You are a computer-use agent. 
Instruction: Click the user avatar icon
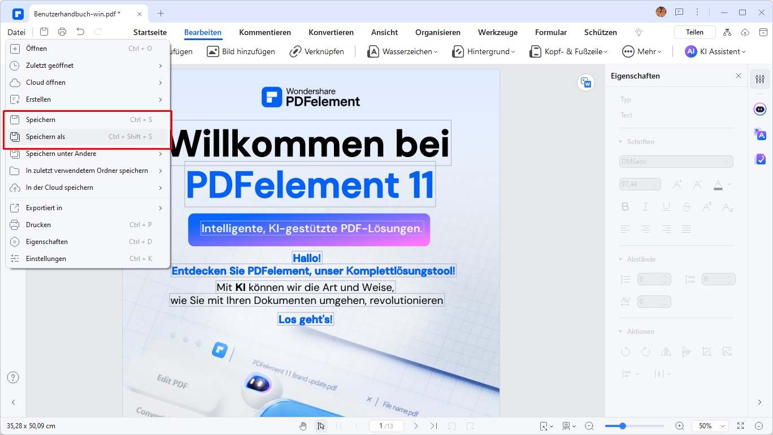[x=661, y=12]
